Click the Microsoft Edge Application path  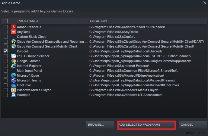click(127, 76)
